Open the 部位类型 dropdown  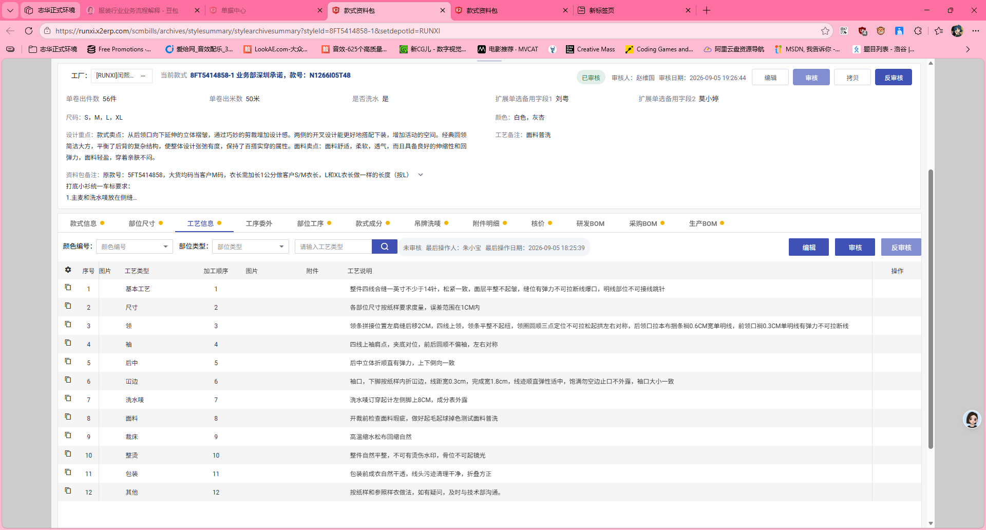[x=251, y=247]
